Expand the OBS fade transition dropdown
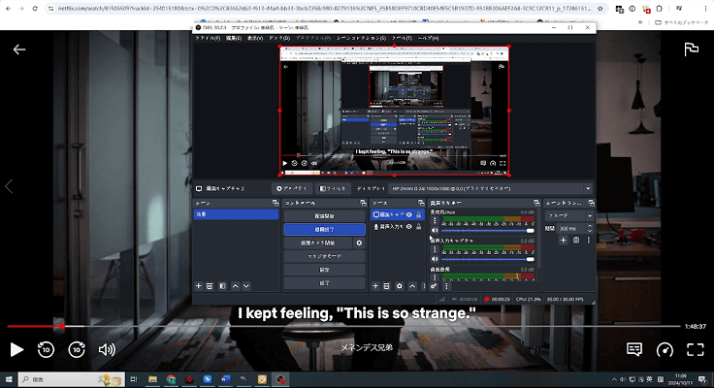Screen dimensions: 714x388 (x=590, y=215)
